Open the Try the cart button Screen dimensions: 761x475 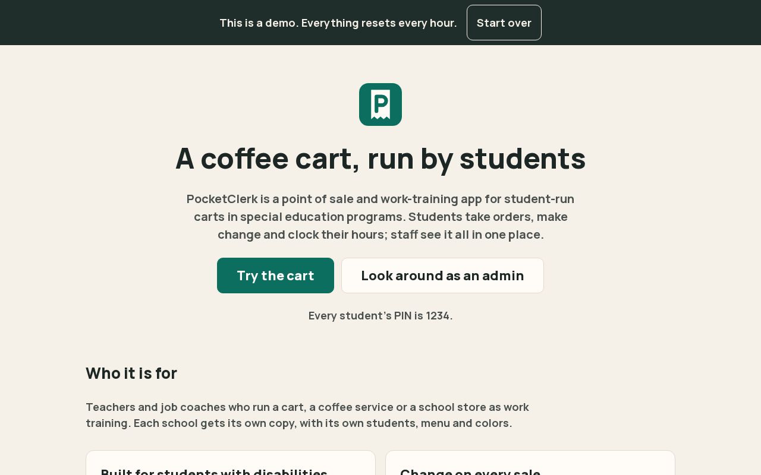[x=275, y=275]
